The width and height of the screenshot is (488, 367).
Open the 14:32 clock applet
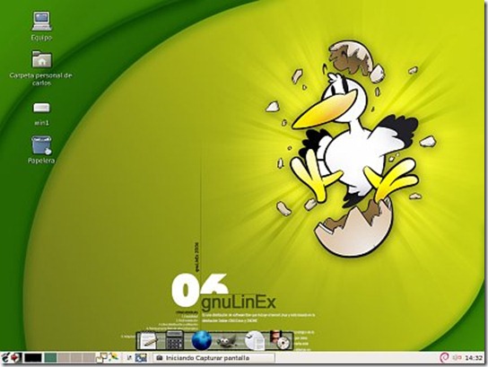click(474, 358)
